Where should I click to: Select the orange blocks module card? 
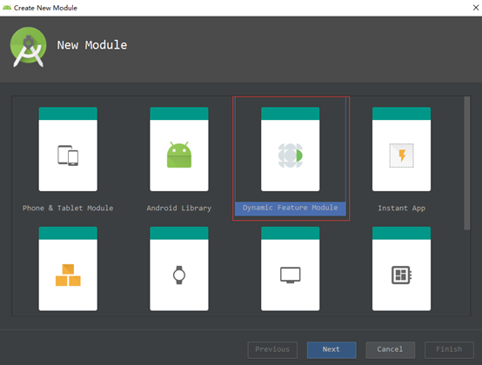(68, 269)
